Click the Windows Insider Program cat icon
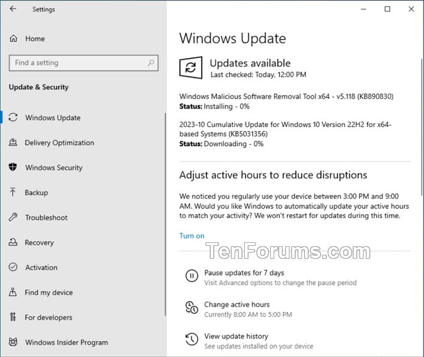Viewport: 424px width, 357px height. tap(12, 342)
